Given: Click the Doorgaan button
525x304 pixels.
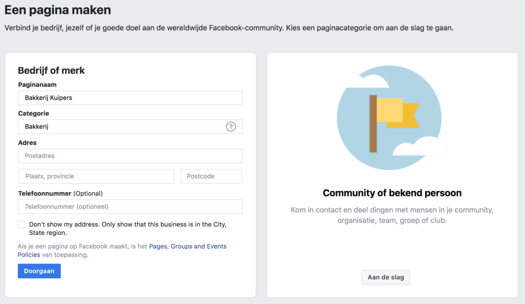Looking at the screenshot, I should click(39, 271).
